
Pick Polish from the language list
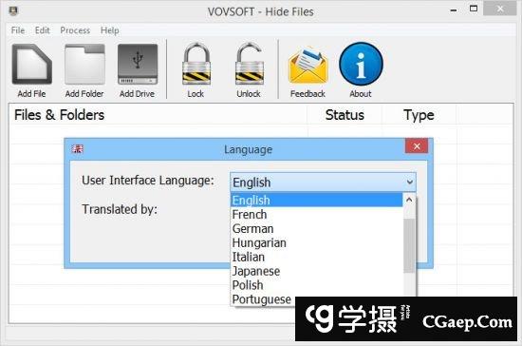(316, 285)
